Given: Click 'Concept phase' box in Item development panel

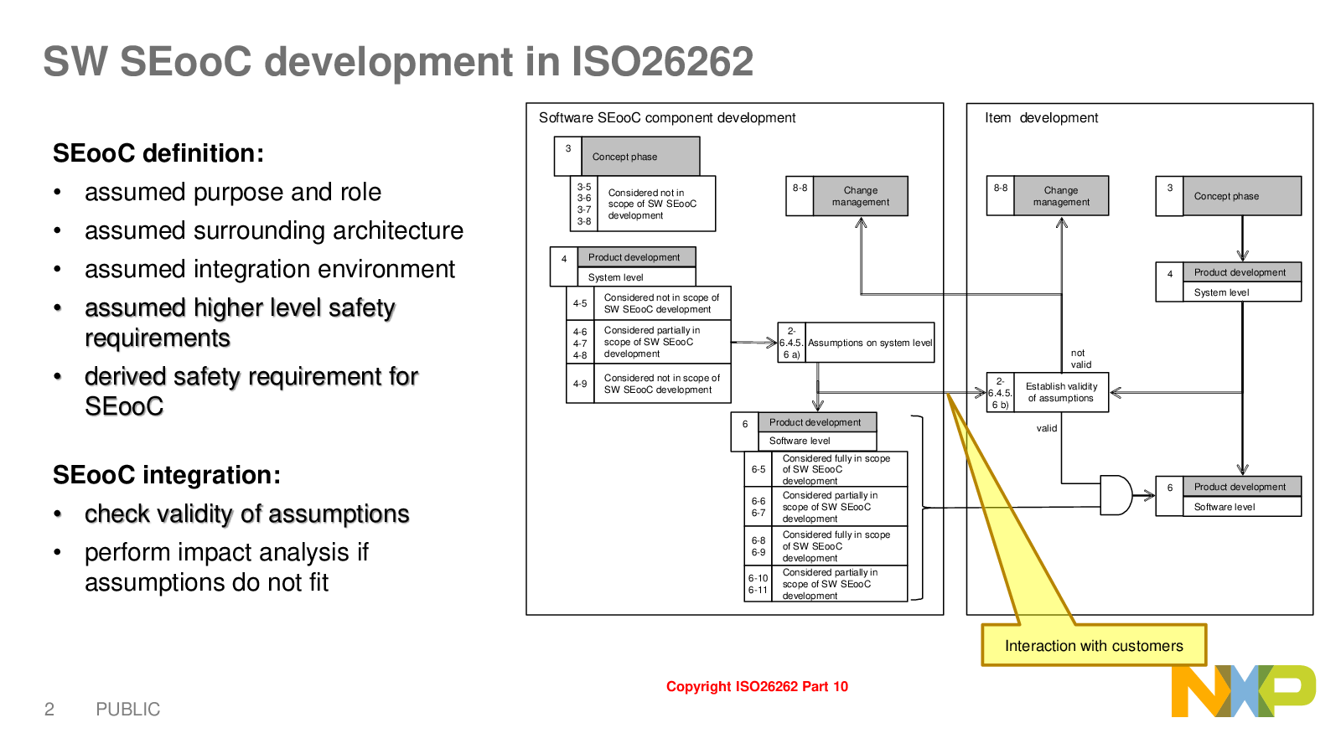Looking at the screenshot, I should [x=1229, y=196].
